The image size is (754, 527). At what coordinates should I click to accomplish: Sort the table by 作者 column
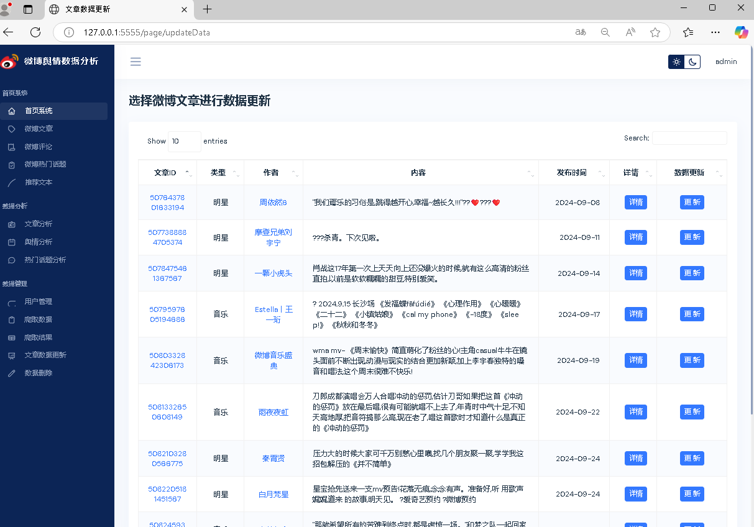pos(274,173)
